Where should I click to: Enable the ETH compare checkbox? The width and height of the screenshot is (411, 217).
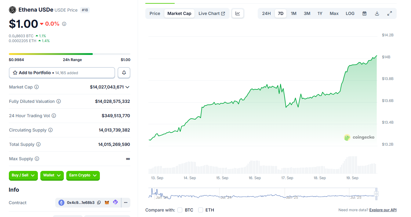(x=201, y=210)
